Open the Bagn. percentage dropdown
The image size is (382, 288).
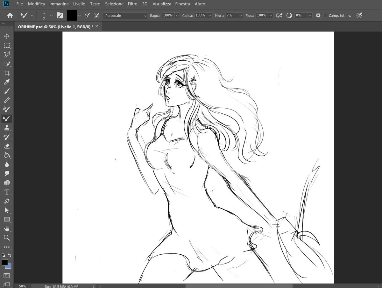[177, 15]
